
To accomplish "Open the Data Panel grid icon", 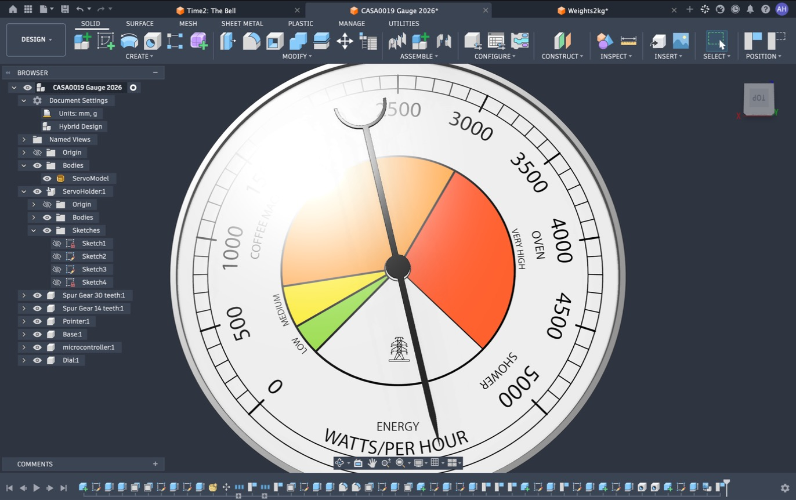I will 28,9.
